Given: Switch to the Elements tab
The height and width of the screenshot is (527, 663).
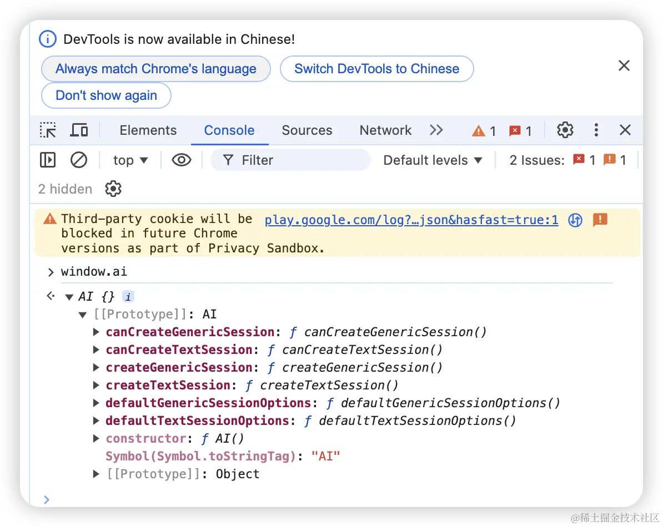Looking at the screenshot, I should [148, 130].
